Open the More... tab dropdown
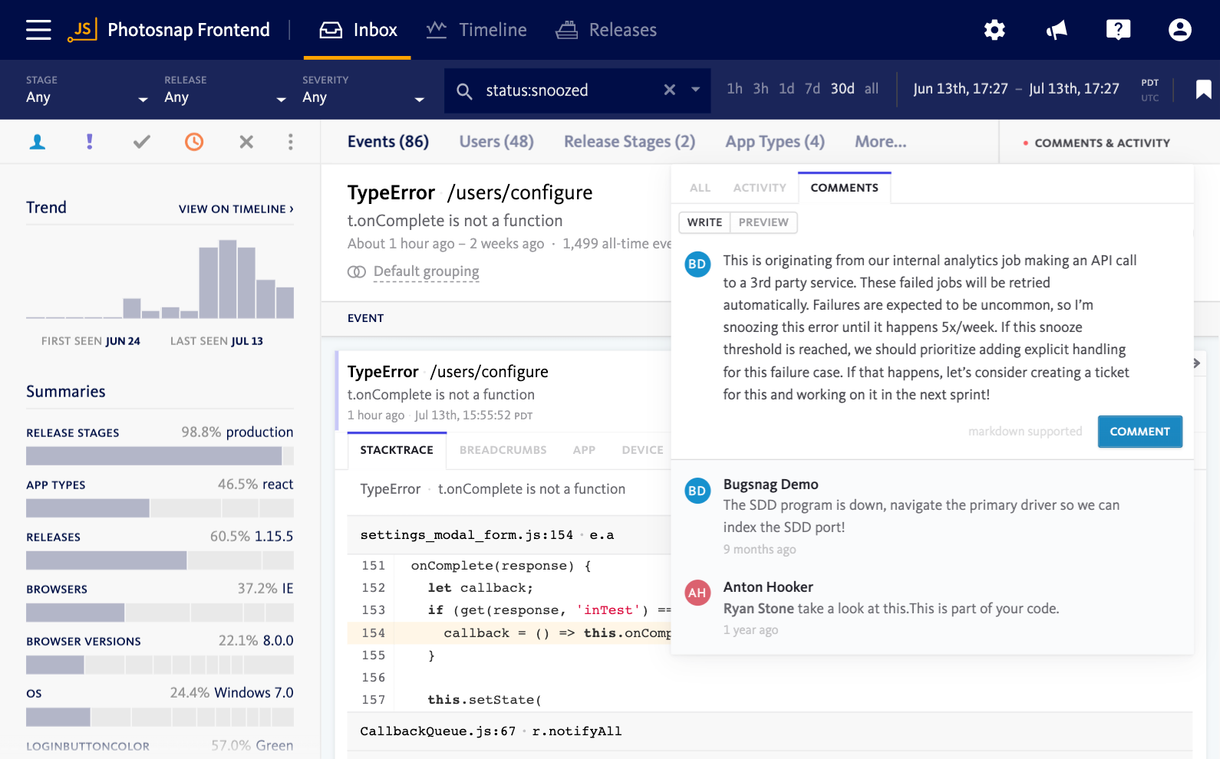 [880, 142]
